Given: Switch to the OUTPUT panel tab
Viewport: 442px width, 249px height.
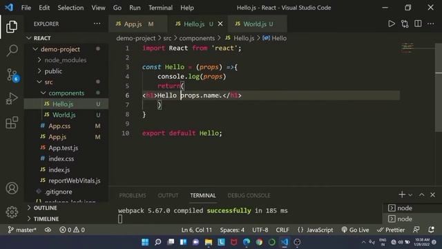Looking at the screenshot, I should click(x=168, y=195).
